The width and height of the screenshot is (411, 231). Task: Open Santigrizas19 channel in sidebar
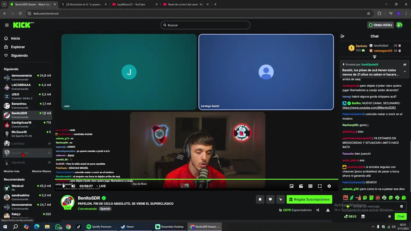(27, 124)
